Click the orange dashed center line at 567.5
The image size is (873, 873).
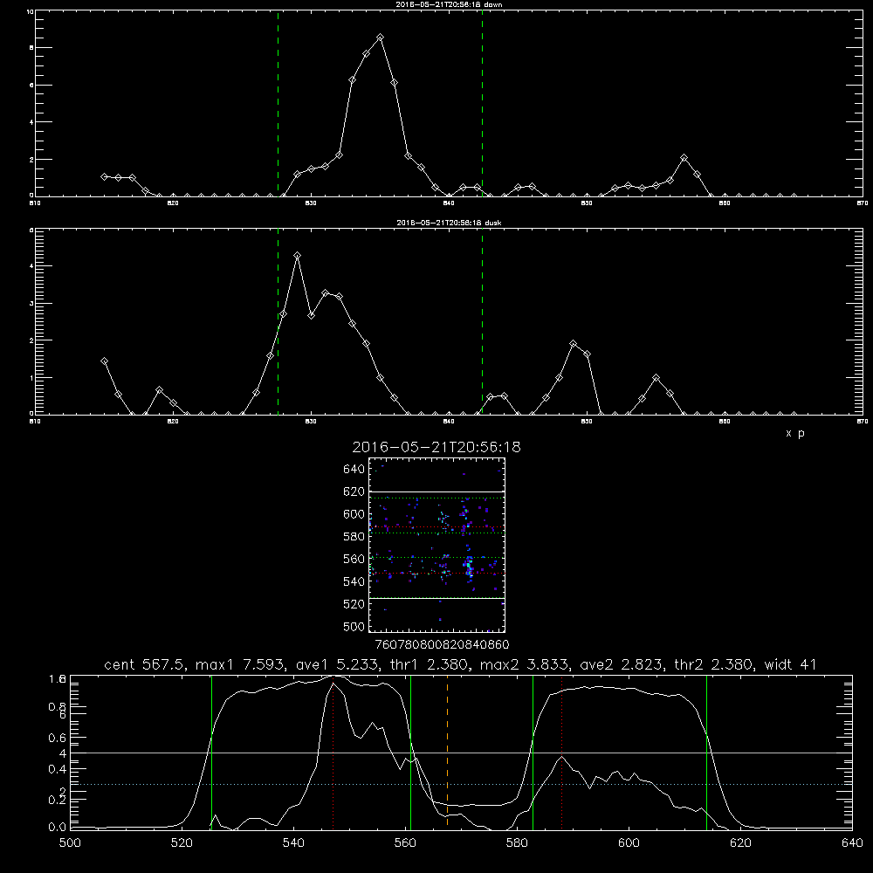(x=447, y=753)
